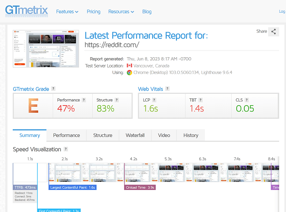Click the reddit page screenshot thumbnail
The height and width of the screenshot is (212, 286).
46,49
